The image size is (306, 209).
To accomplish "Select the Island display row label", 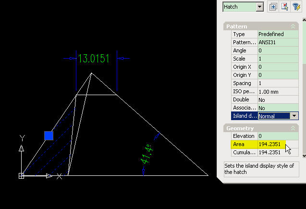I will click(245, 116).
